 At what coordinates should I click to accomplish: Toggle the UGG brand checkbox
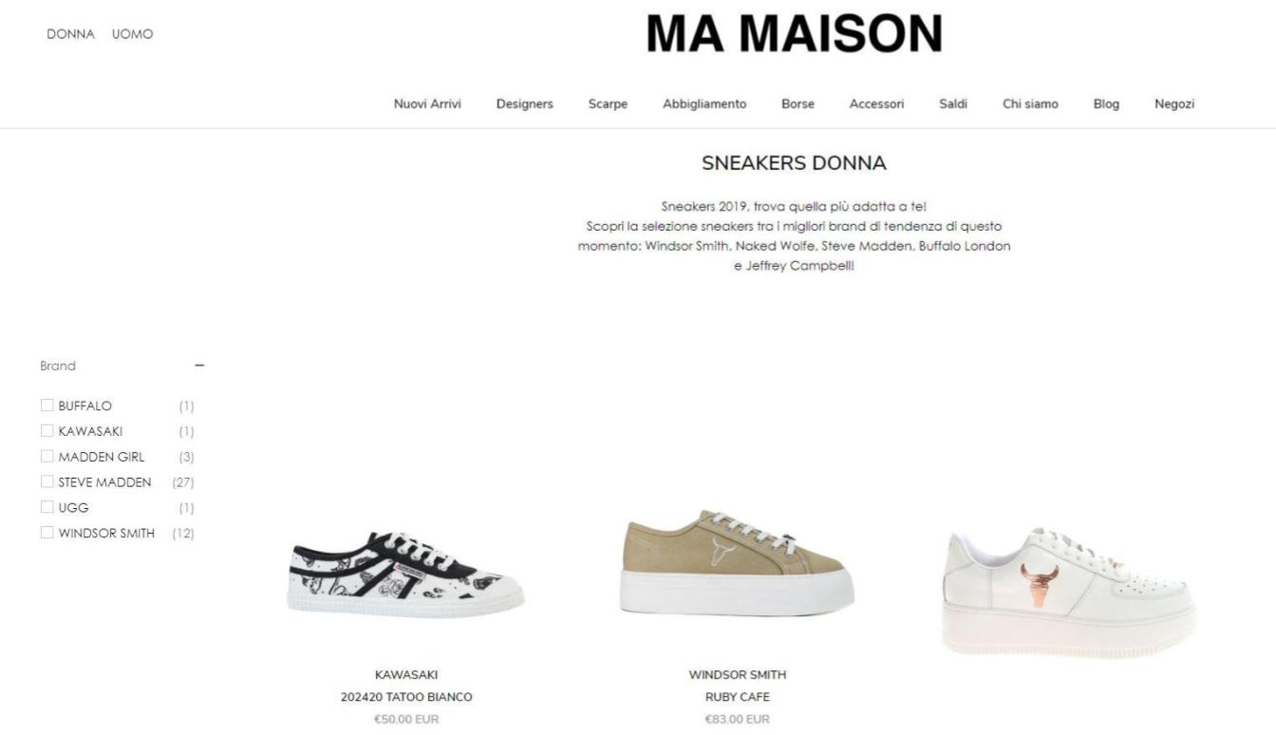click(47, 507)
